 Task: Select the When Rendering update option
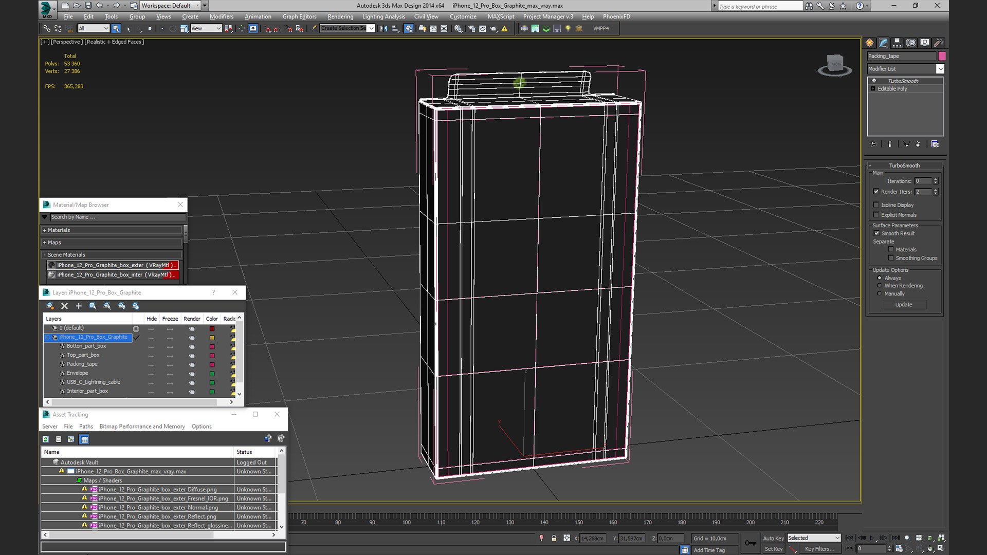click(880, 286)
